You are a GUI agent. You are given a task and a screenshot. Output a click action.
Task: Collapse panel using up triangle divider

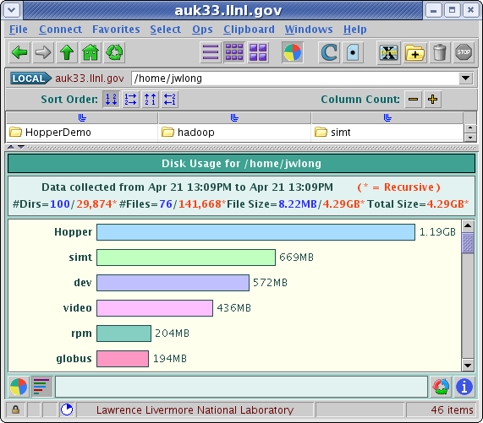[11, 147]
